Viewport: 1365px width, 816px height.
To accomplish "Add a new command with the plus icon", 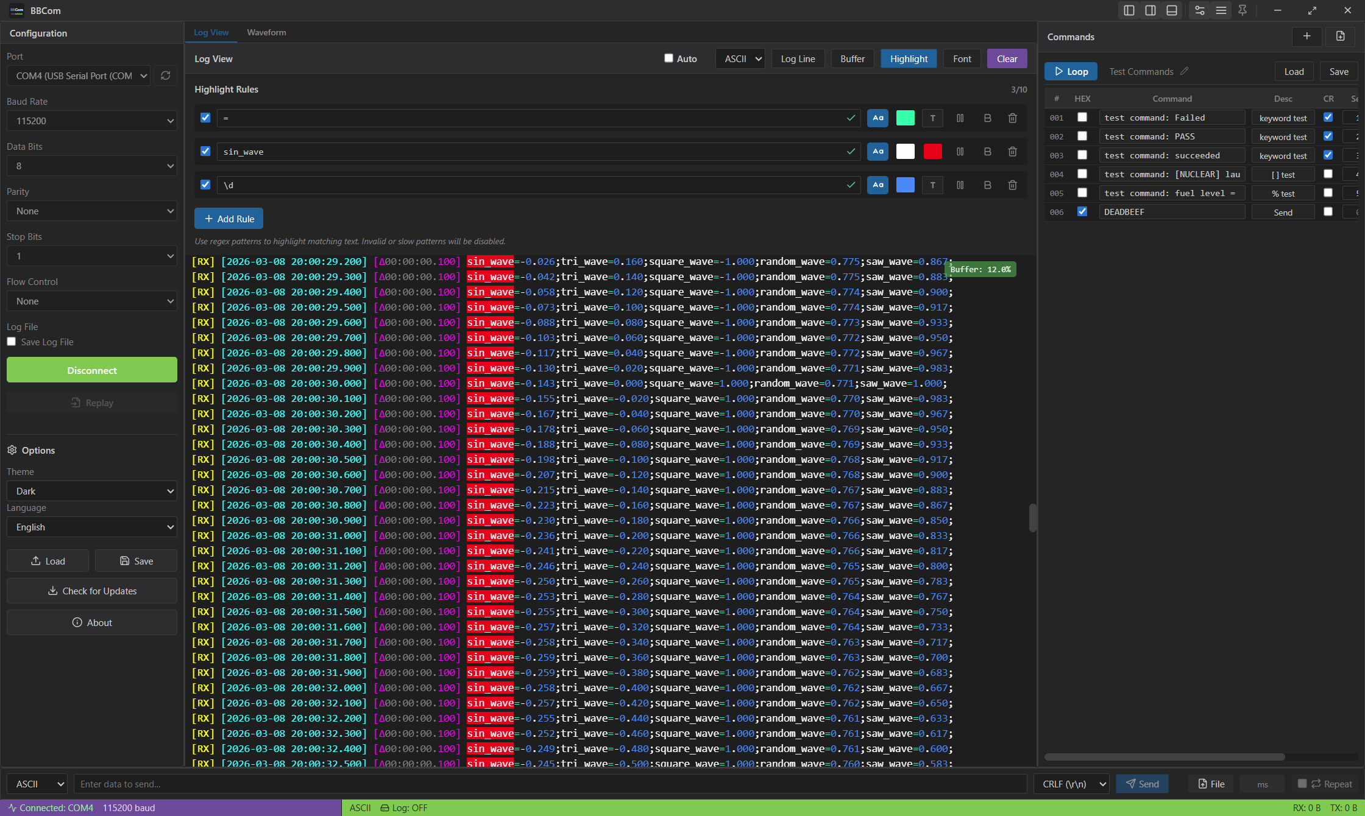I will point(1306,37).
